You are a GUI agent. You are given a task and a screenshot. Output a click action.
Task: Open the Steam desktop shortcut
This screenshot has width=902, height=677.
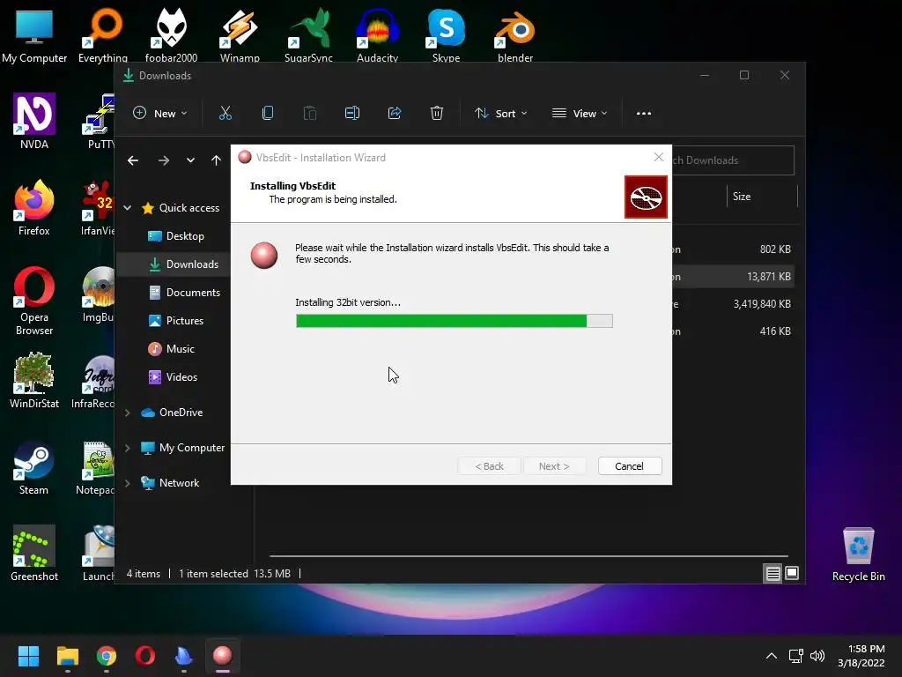point(34,467)
